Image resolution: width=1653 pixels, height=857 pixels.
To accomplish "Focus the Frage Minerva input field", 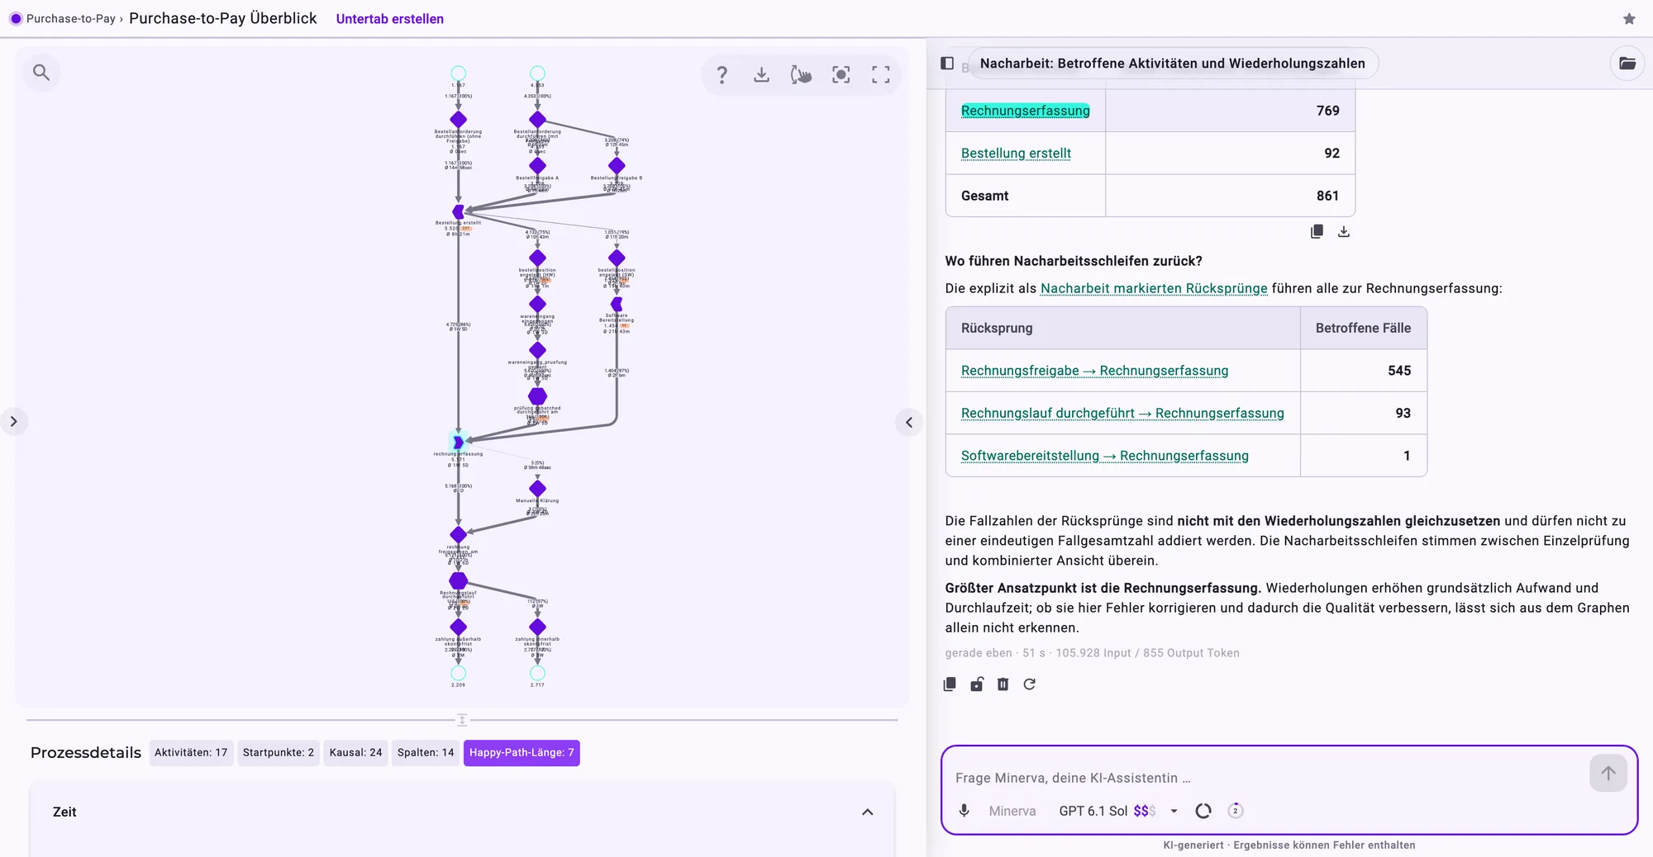I will (1269, 778).
